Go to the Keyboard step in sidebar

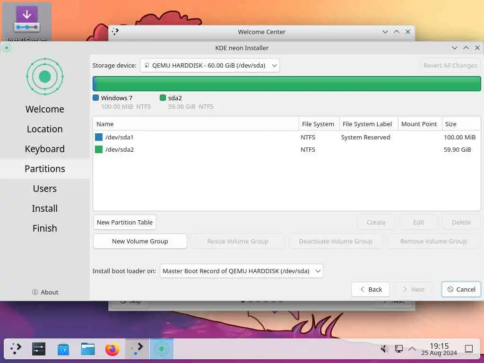coord(45,149)
